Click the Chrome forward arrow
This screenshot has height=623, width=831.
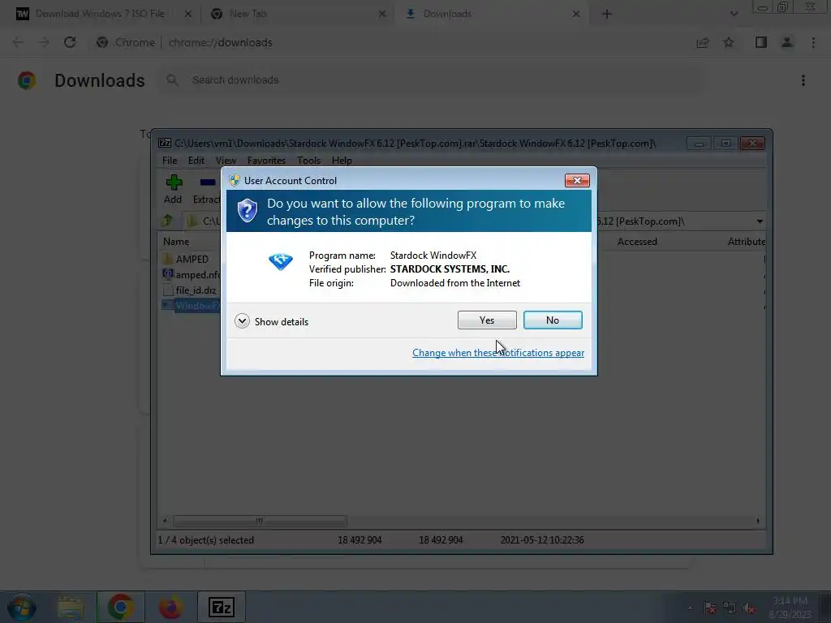tap(44, 42)
